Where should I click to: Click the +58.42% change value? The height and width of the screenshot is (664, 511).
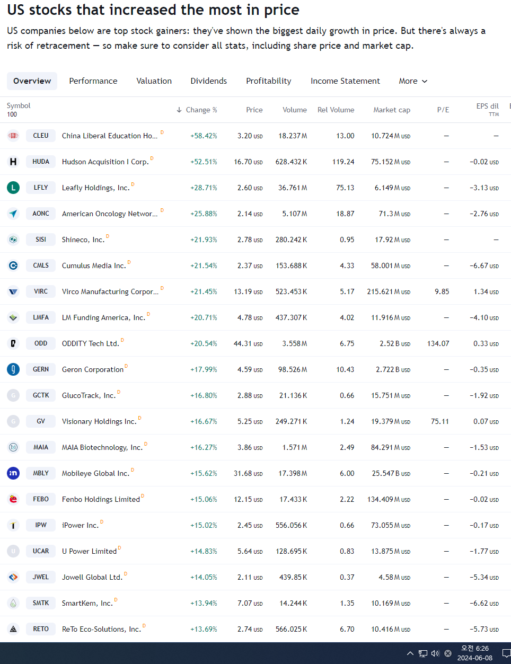click(x=204, y=136)
